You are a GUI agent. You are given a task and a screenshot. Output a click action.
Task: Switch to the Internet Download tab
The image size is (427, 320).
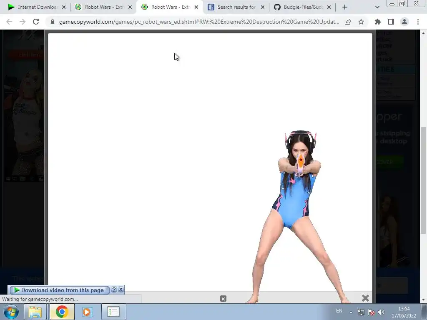(x=33, y=7)
